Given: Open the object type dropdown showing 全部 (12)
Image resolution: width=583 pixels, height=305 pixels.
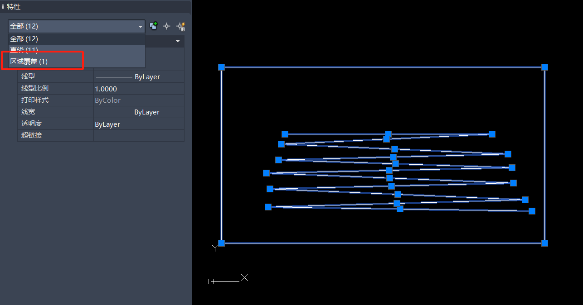Looking at the screenshot, I should pyautogui.click(x=76, y=26).
